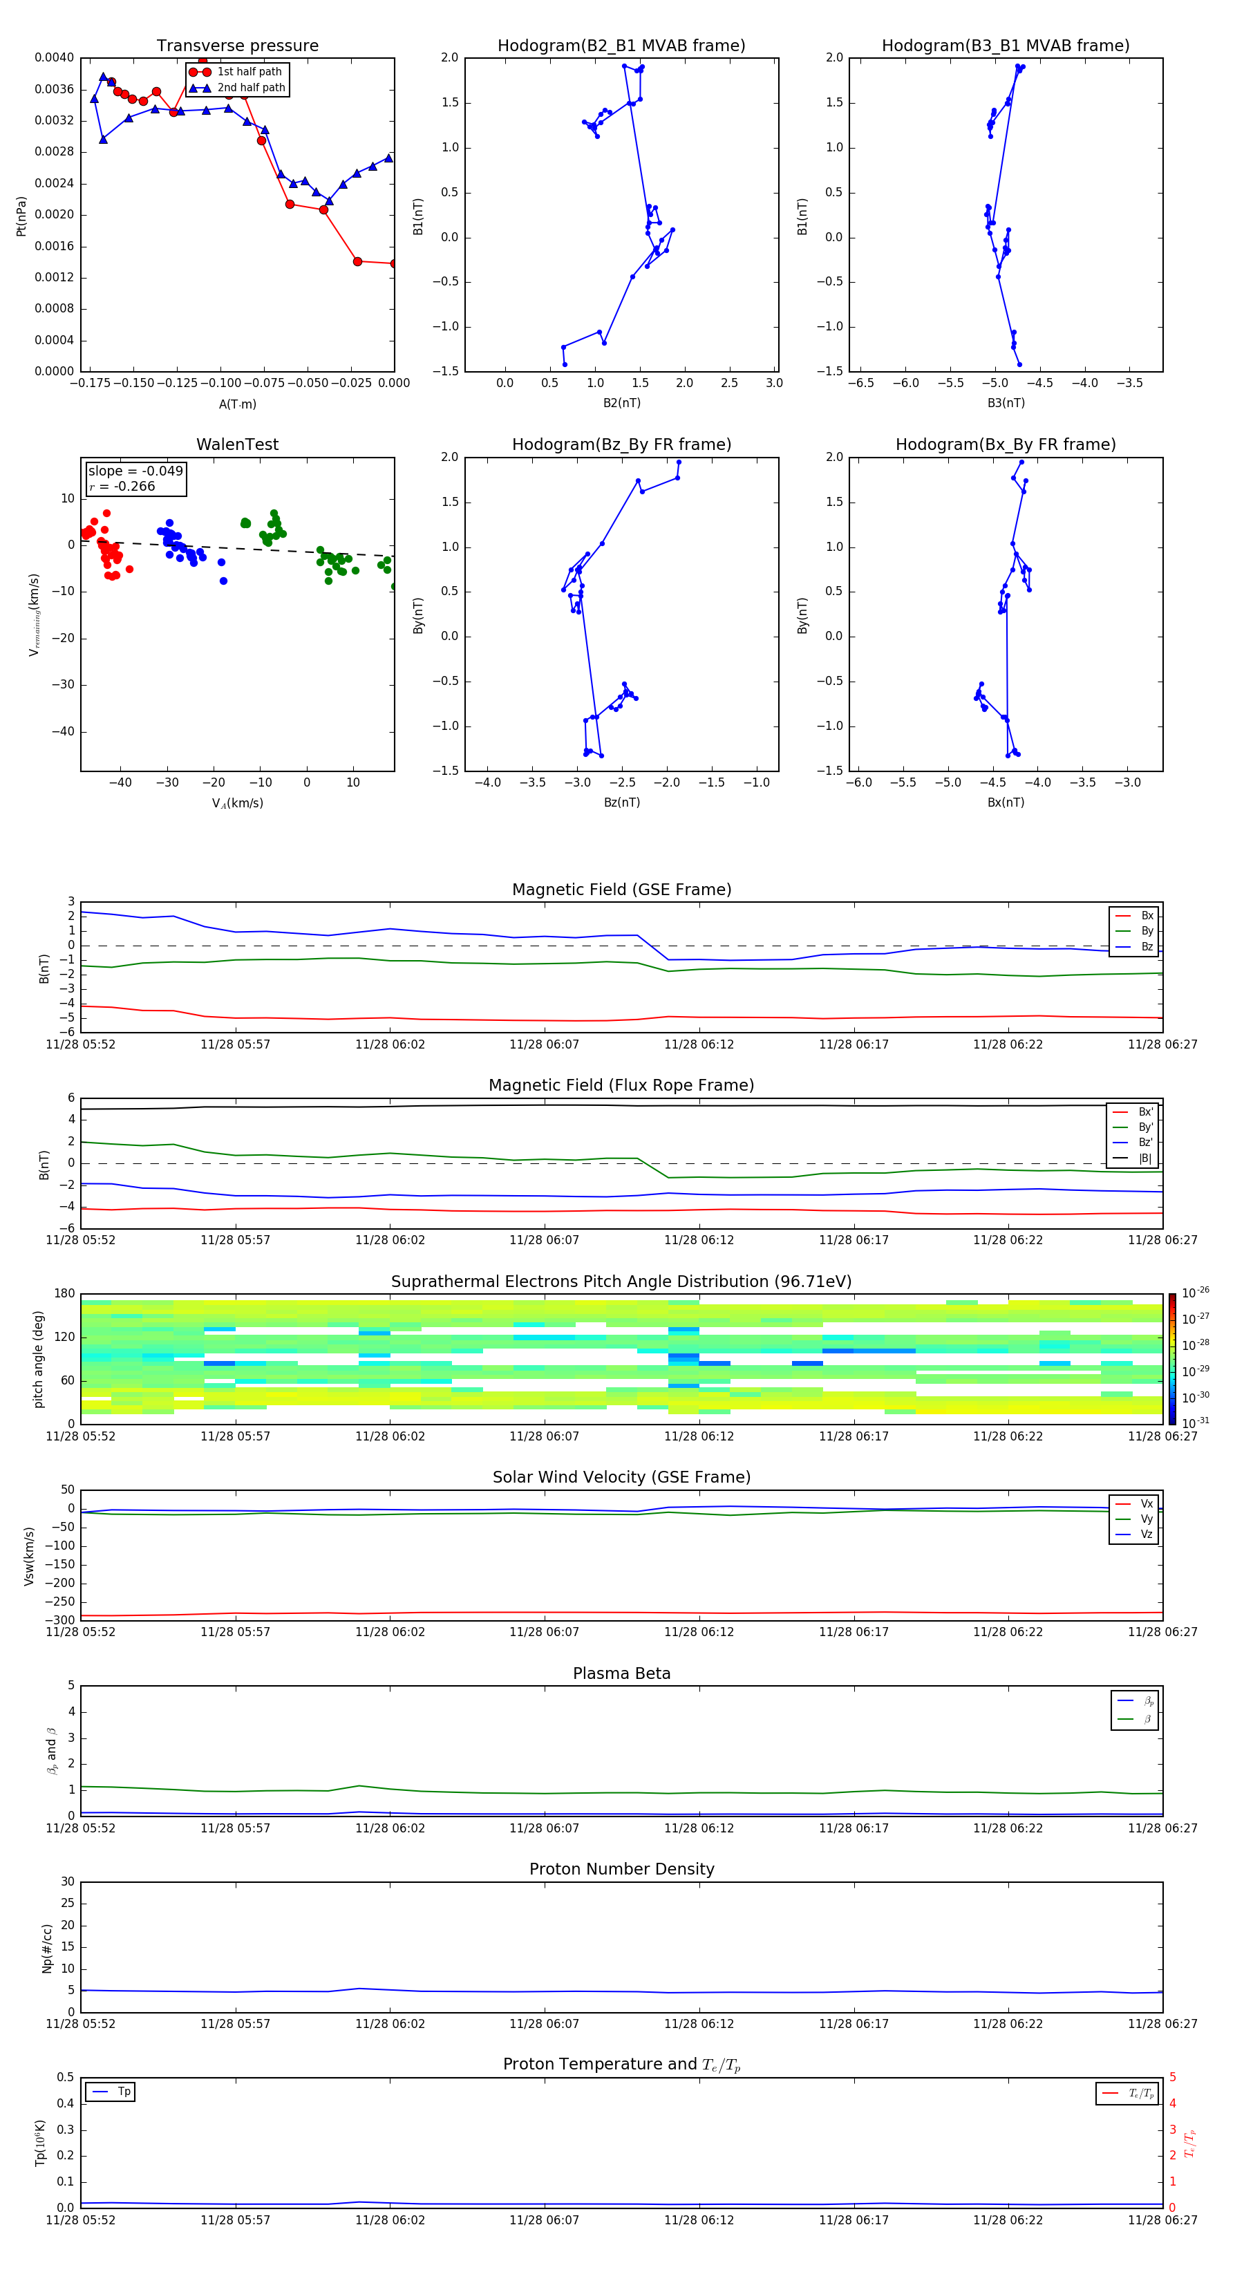Screen dimensions: 1244x2281
Task: Select "Bx'" in the flux rope legend
Action: (1133, 1112)
